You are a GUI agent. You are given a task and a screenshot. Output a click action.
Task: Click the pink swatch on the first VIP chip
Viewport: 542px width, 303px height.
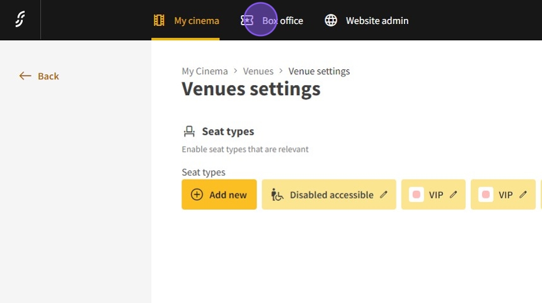[x=416, y=195]
